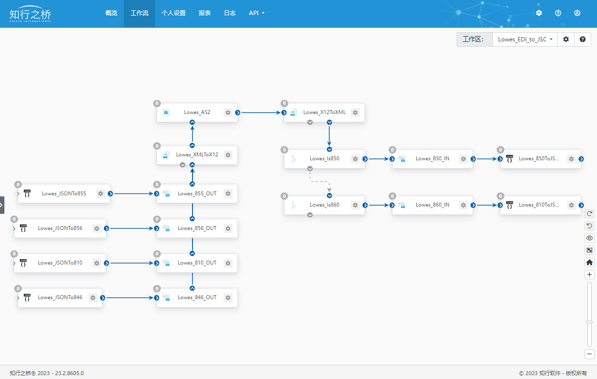Switch to the 报表 tab
Viewport: 597px width, 379px height.
(205, 13)
